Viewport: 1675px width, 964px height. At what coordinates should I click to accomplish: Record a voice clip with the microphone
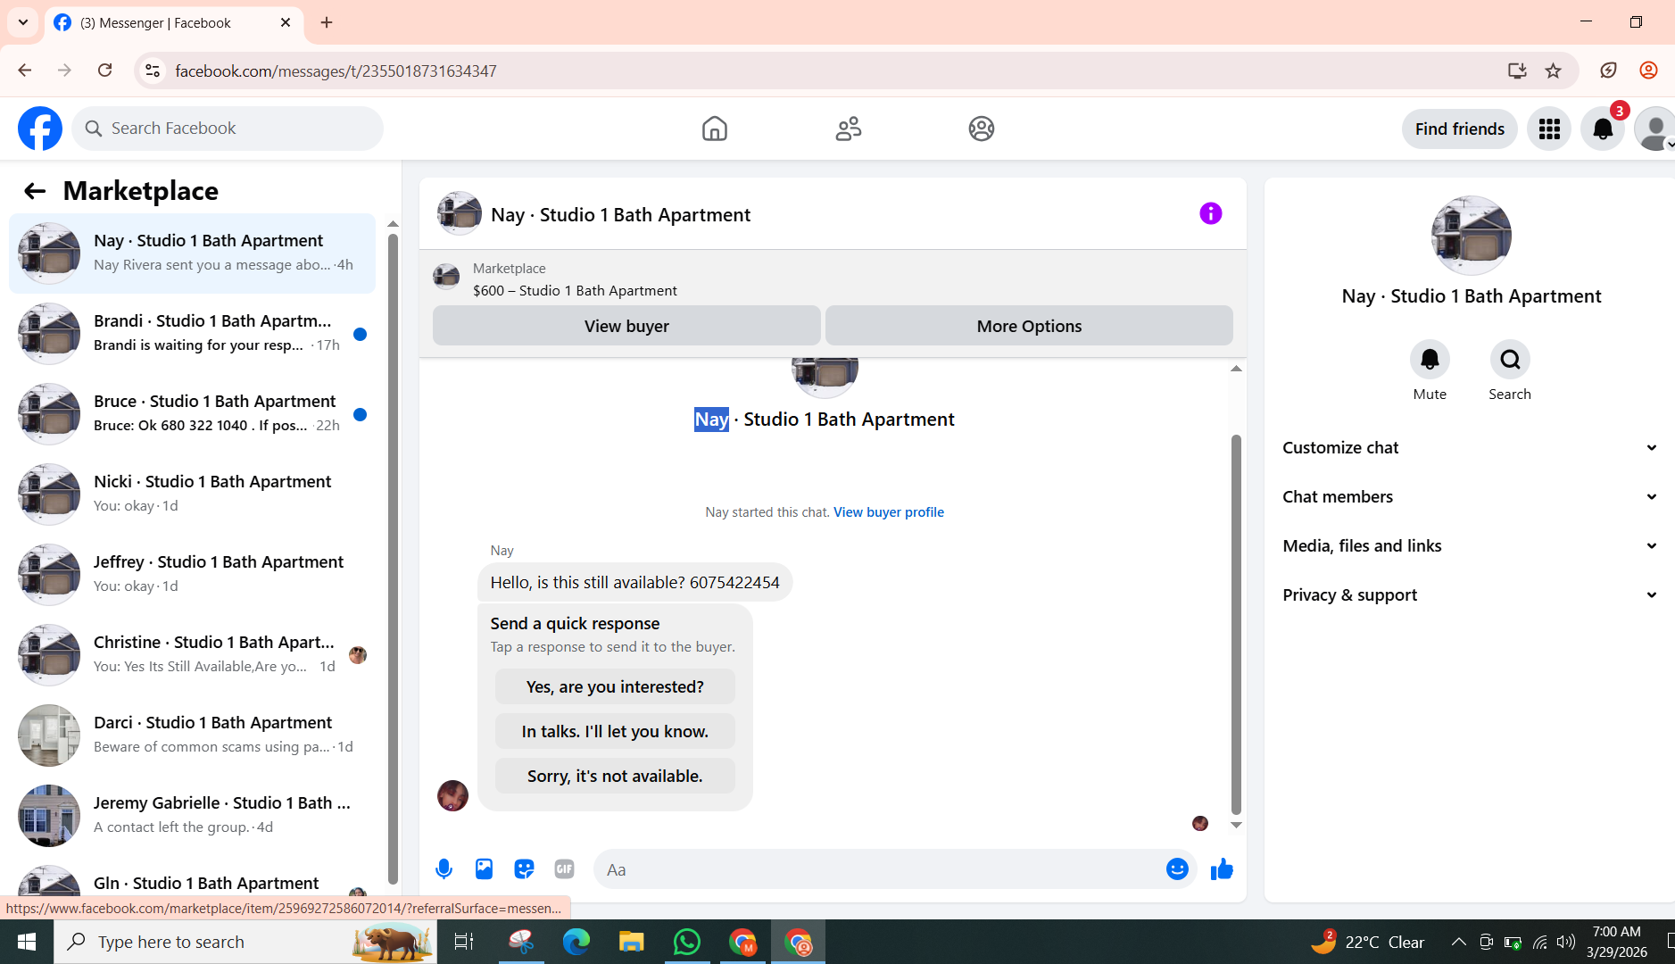point(444,869)
